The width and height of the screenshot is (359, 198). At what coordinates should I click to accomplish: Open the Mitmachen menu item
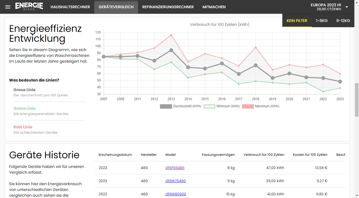click(214, 7)
